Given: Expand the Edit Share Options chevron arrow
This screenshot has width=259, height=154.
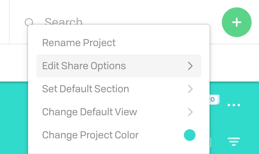Looking at the screenshot, I should coord(190,66).
